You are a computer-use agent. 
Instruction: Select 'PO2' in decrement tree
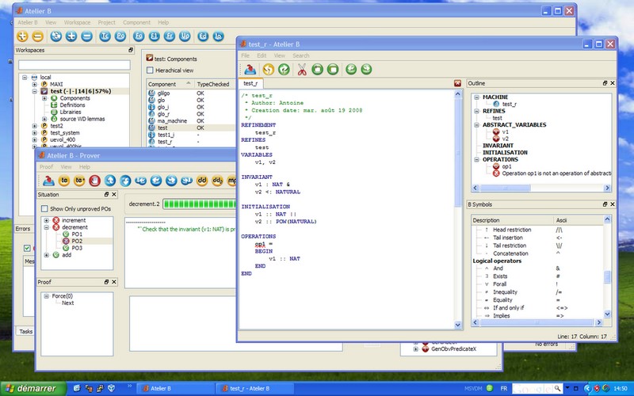click(x=77, y=242)
